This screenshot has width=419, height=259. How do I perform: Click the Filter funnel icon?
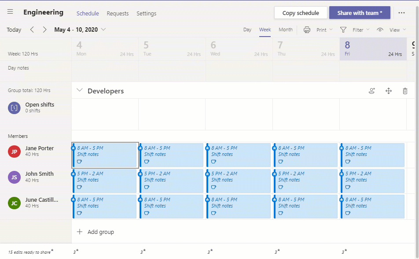(x=343, y=30)
